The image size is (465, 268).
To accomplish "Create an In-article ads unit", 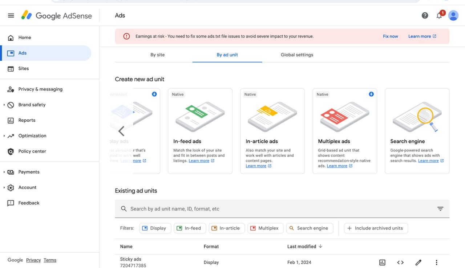I will (x=272, y=131).
